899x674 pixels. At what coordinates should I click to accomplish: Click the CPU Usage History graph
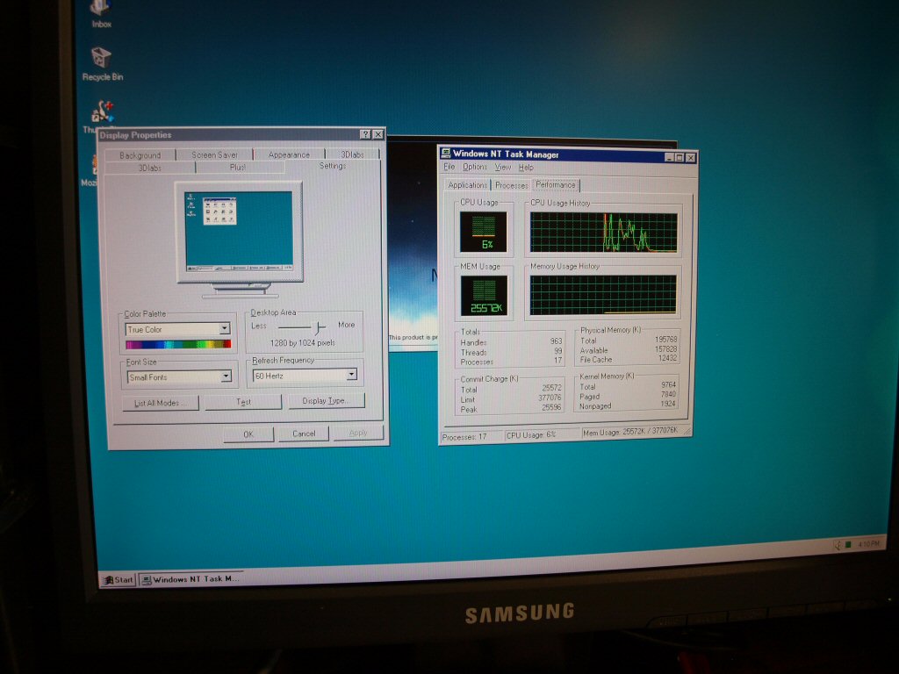coord(603,232)
